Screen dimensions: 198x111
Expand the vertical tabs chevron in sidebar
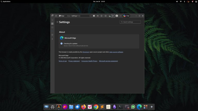pos(52,20)
